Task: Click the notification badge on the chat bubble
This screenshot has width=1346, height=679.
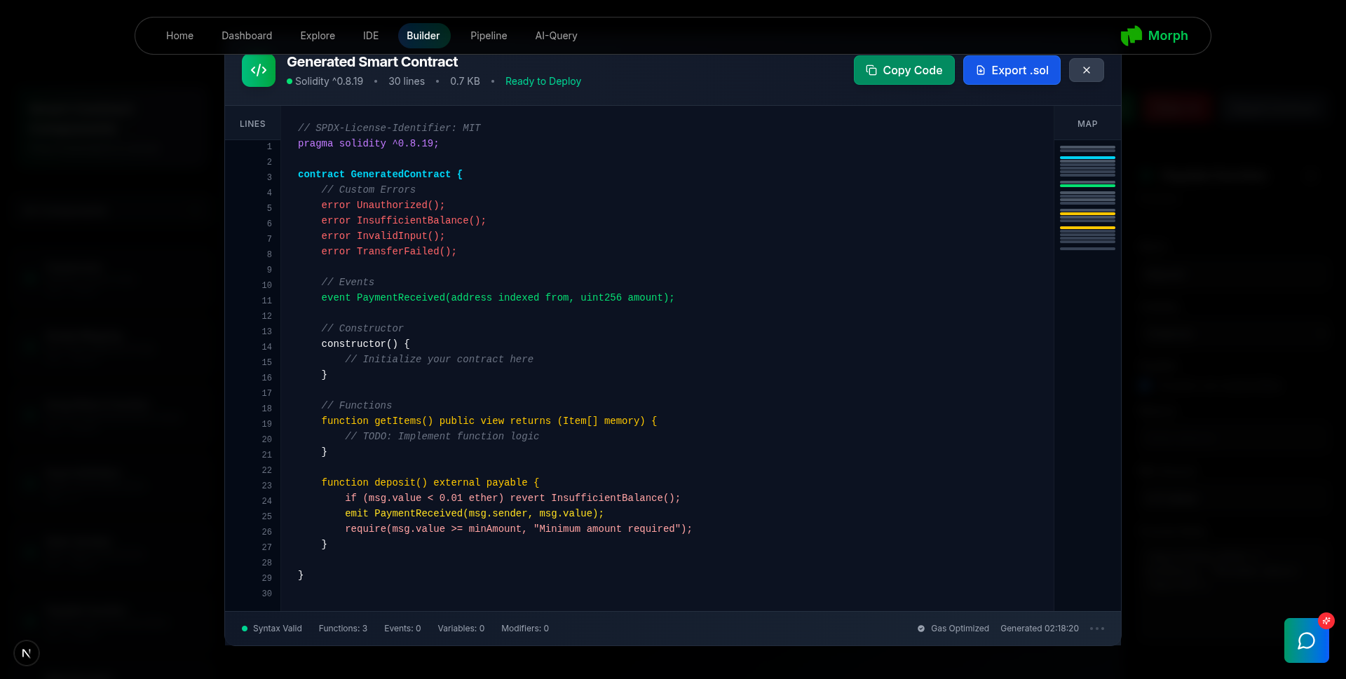Action: pyautogui.click(x=1327, y=622)
